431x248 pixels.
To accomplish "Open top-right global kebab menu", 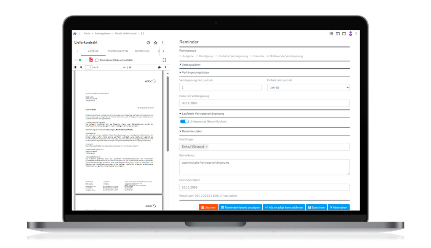I will pos(356,34).
